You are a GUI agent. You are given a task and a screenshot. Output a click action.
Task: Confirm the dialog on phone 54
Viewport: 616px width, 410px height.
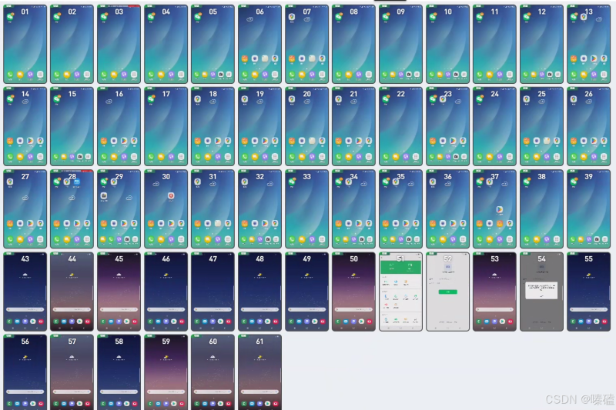click(542, 296)
